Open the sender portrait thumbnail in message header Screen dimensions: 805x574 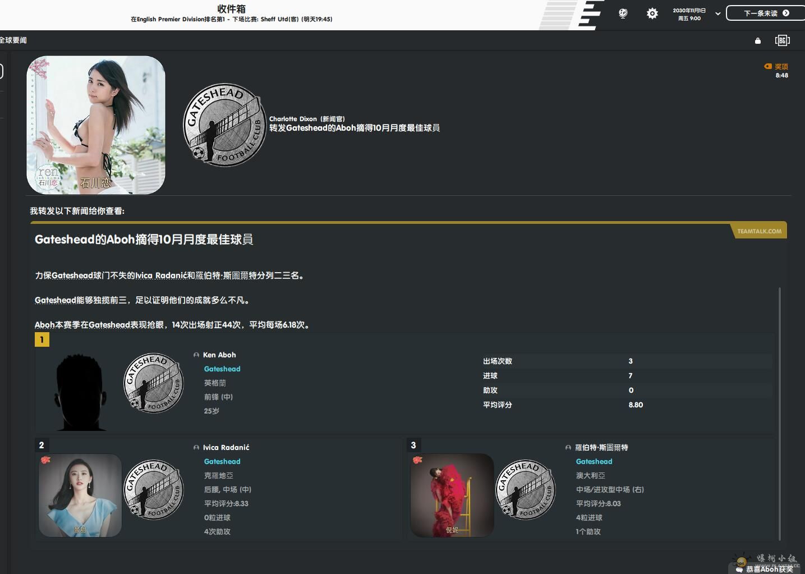pyautogui.click(x=96, y=125)
